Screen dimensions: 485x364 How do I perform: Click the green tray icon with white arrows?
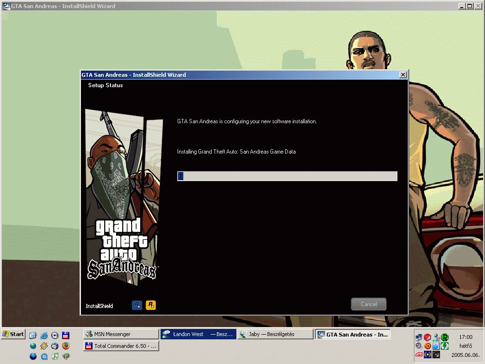point(445,346)
